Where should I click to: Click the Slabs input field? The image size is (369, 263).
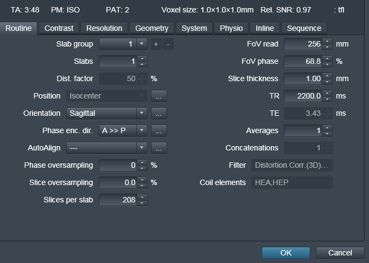pyautogui.click(x=118, y=62)
